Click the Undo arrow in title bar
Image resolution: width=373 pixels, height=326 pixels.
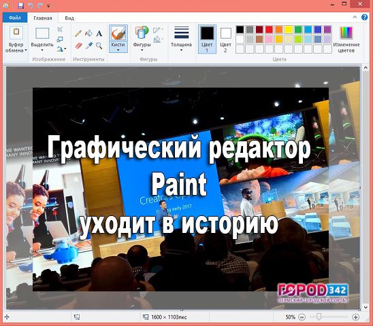coord(31,5)
